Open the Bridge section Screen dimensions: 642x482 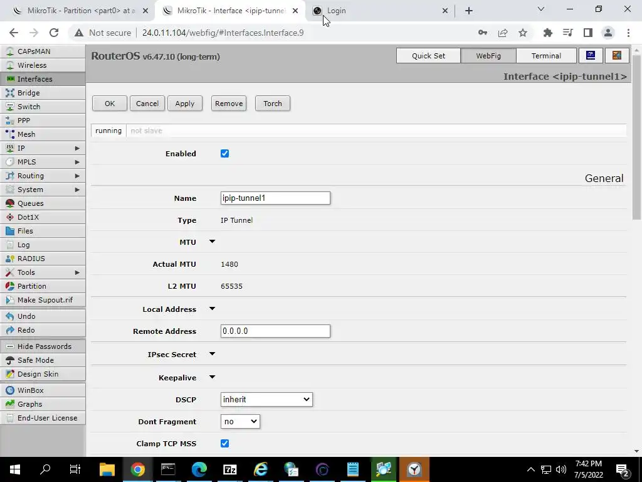(x=43, y=93)
